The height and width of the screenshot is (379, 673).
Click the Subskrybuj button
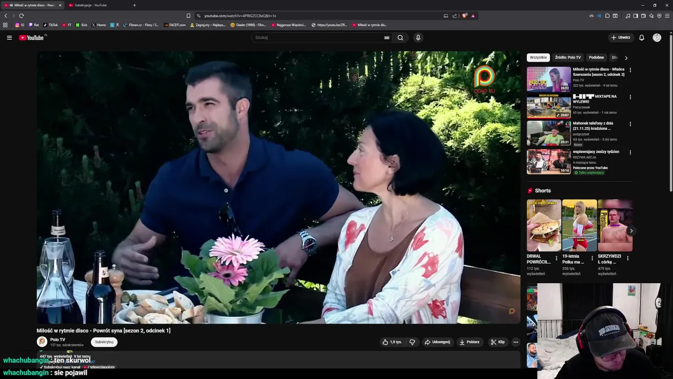(x=104, y=342)
